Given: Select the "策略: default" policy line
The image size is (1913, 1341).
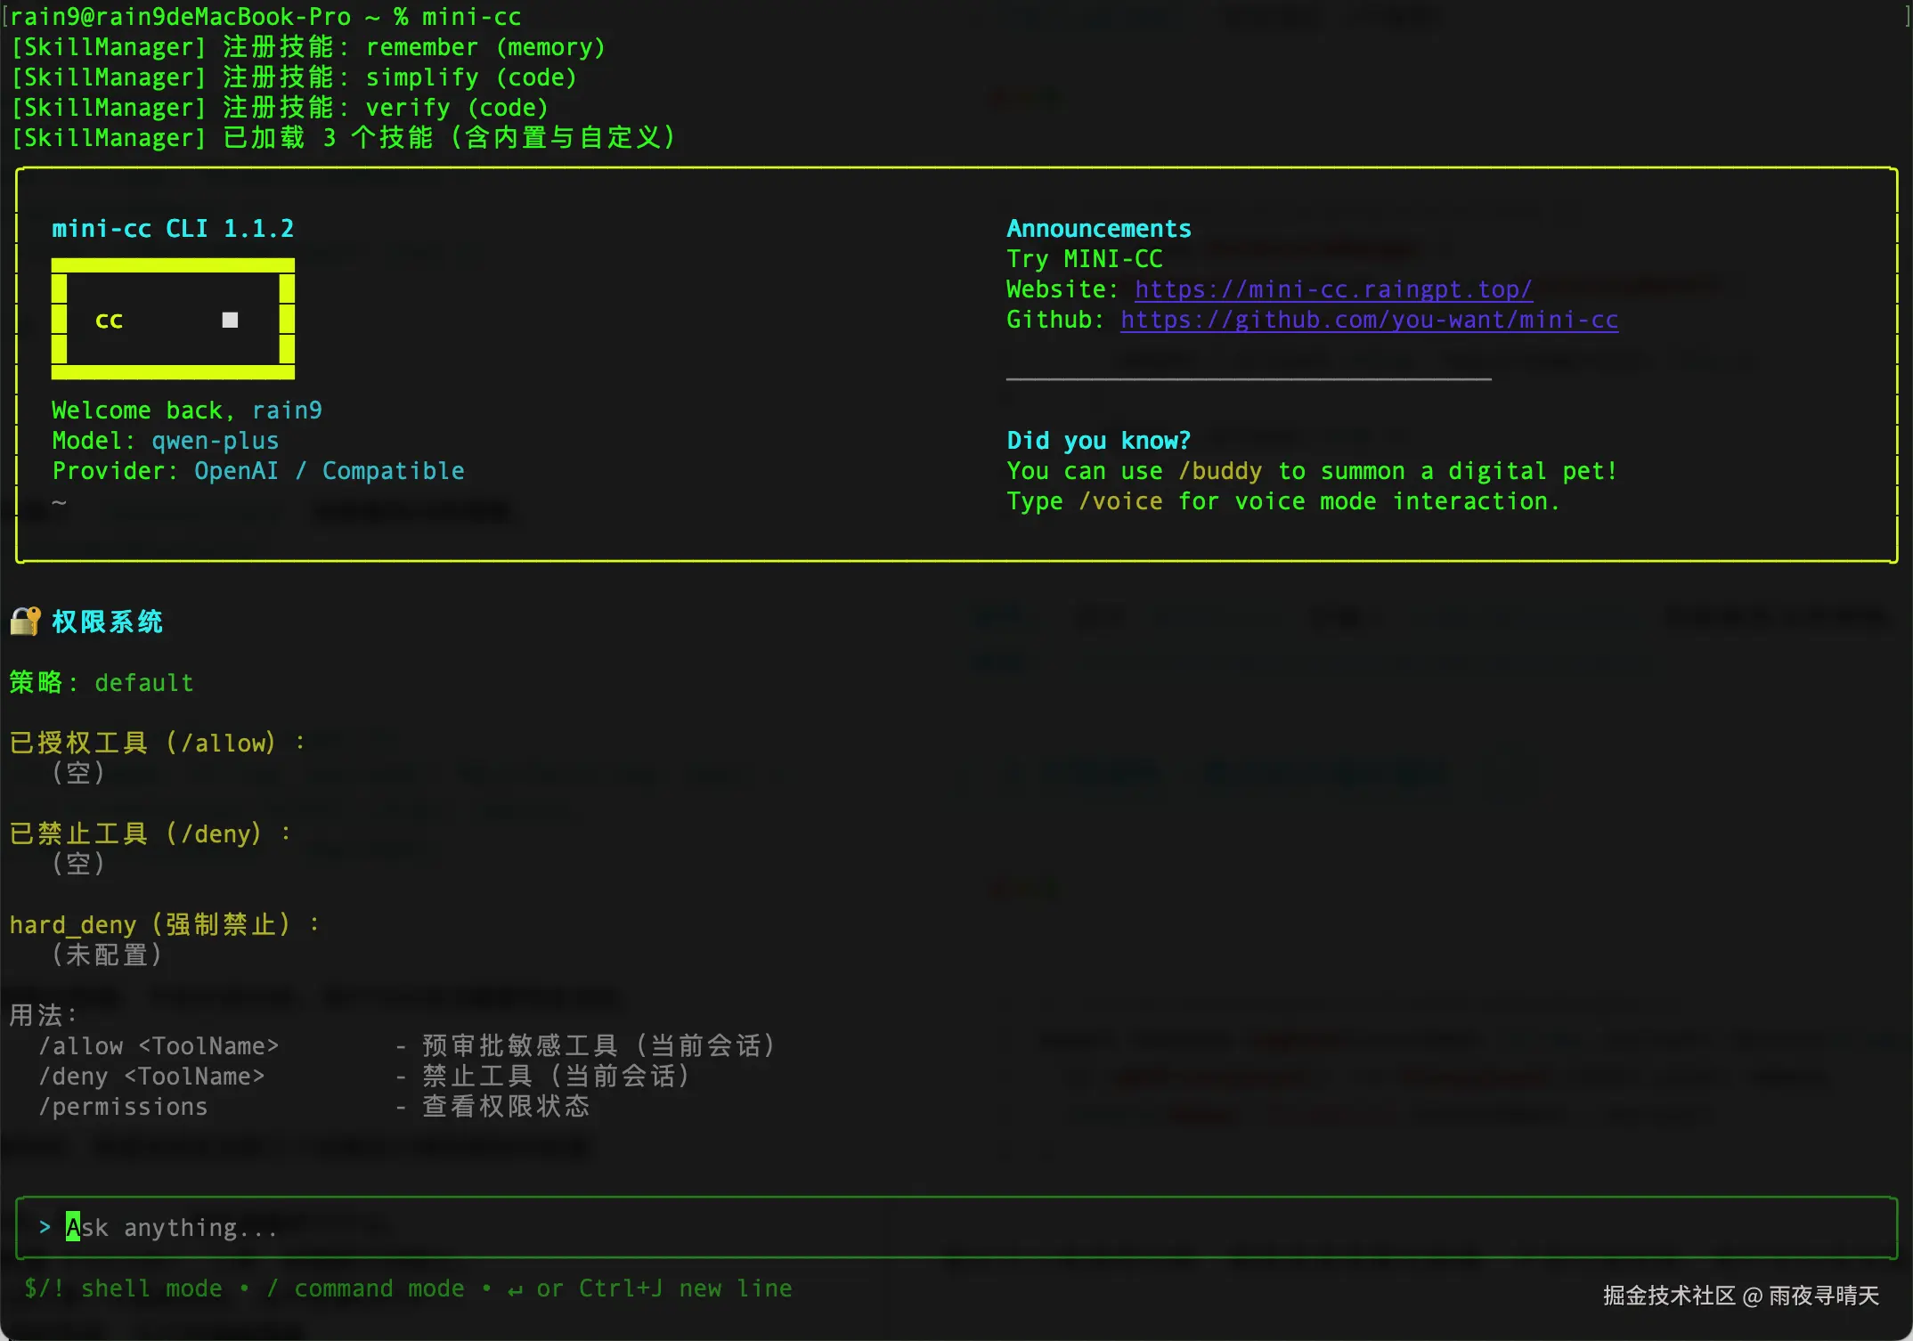Looking at the screenshot, I should tap(102, 682).
